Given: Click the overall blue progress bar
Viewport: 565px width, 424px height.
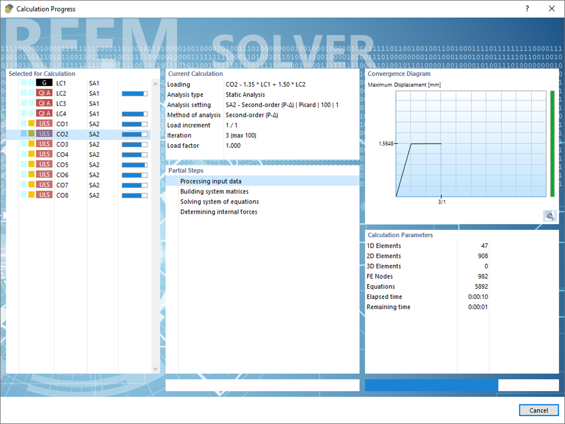Looking at the screenshot, I should click(462, 385).
